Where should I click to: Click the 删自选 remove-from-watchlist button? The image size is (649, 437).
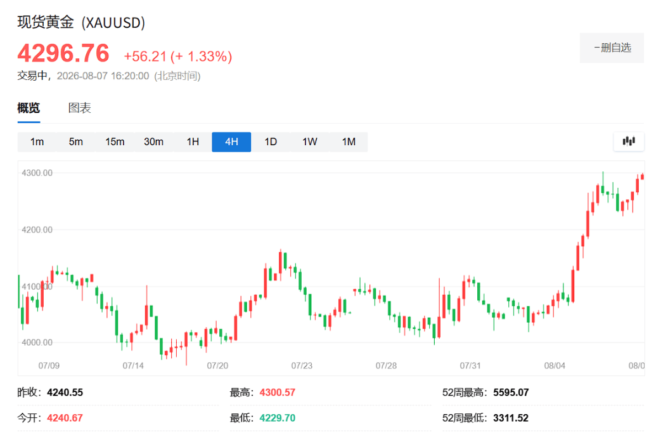(x=612, y=48)
